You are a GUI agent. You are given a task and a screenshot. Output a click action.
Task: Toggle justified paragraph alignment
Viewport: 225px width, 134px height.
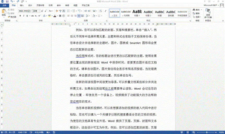(79, 16)
